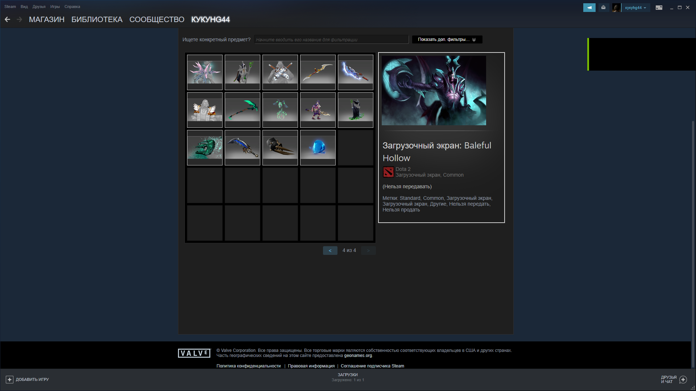Screen dimensions: 696x391
Task: Go back with the left arrow
Action: coord(7,20)
